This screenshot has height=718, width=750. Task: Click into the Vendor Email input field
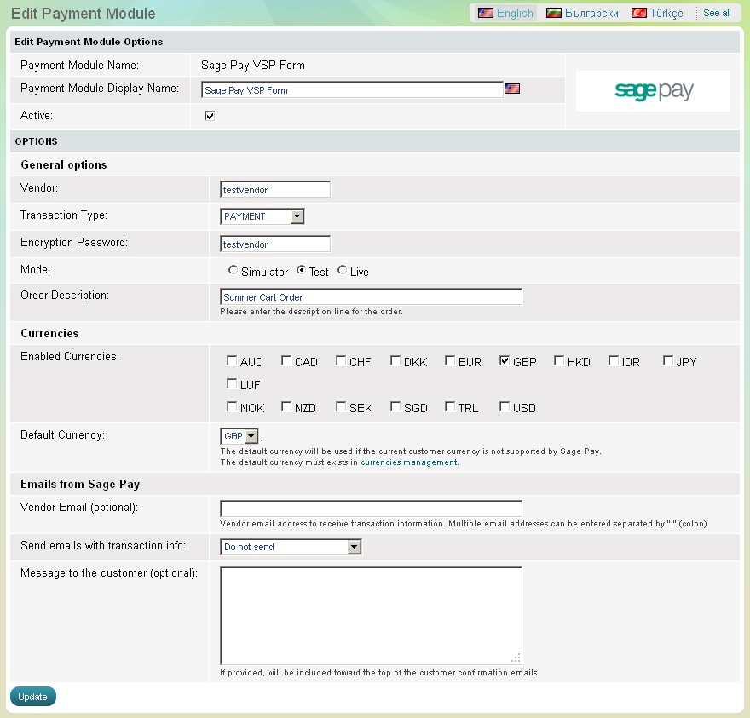(371, 508)
